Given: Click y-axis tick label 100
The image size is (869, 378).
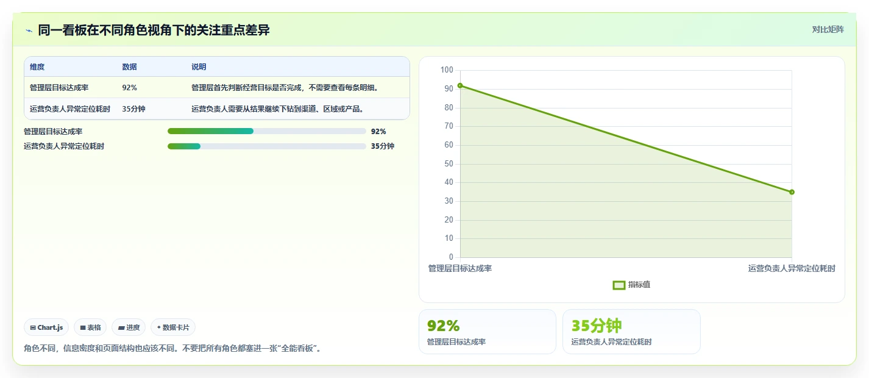Looking at the screenshot, I should pos(447,70).
